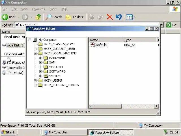The width and height of the screenshot is (181, 136).
Task: Open the File menu in My Computer
Action: 5,9
